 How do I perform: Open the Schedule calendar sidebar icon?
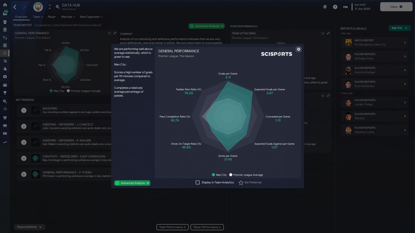[5, 85]
